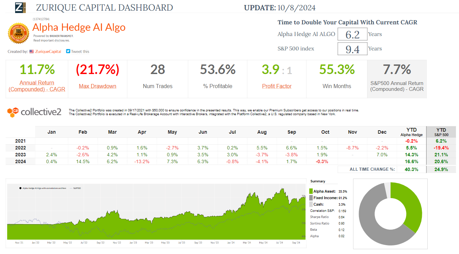
Task: Click the Alpha Asset green legend swatch
Action: click(311, 191)
